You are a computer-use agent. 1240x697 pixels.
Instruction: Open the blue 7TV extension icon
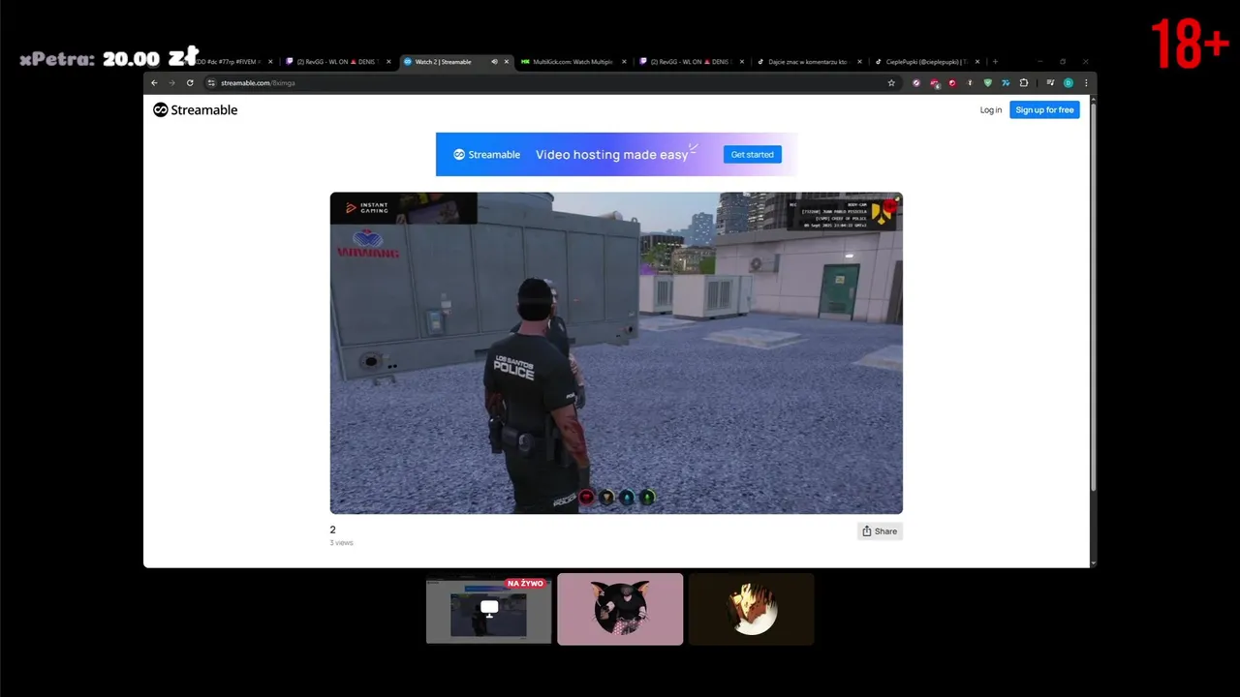point(1006,83)
